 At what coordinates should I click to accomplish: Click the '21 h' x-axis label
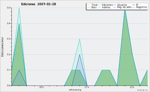click(87, 87)
